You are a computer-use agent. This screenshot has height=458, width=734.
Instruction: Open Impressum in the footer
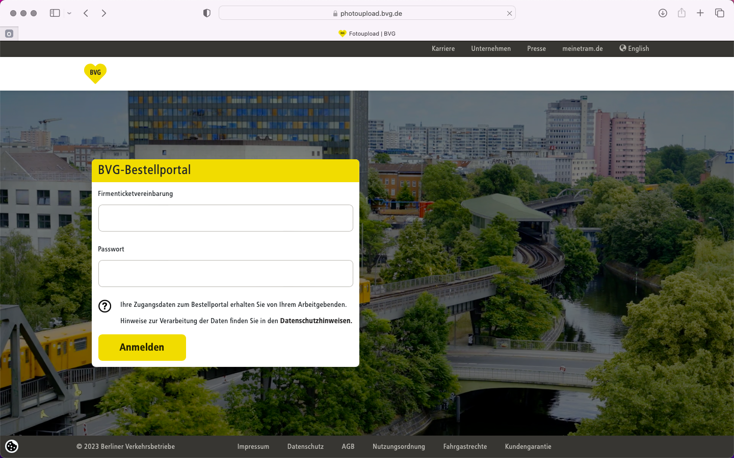coord(253,447)
